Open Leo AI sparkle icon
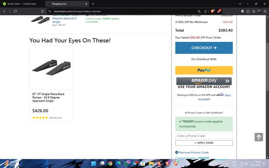Viewport: 269px width, 168px height. coord(254,11)
